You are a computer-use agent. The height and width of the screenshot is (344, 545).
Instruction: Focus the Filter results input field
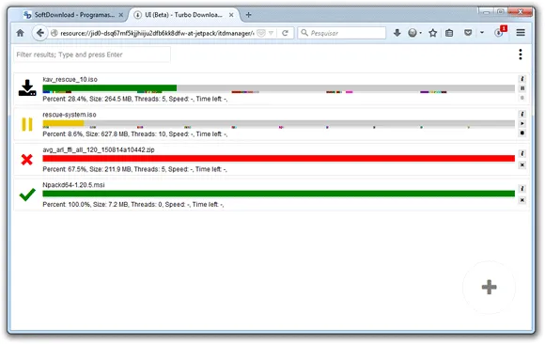pyautogui.click(x=92, y=55)
